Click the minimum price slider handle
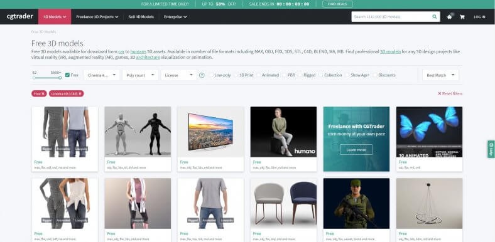This screenshot has height=242, width=495. click(34, 78)
